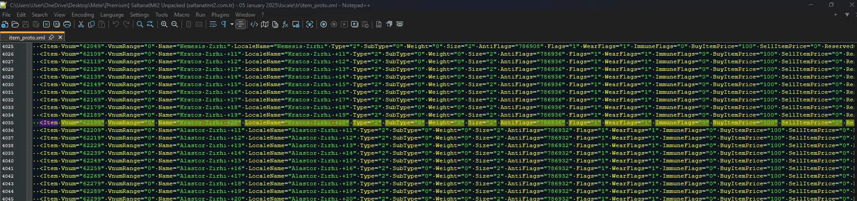Pin the item_proto.xml tab
This screenshot has width=857, height=201.
51,38
